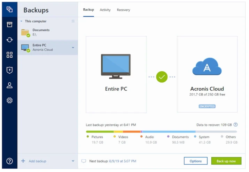Click the text 'Last backup: yesterday at 6:41 PM'
The height and width of the screenshot is (172, 249).
coord(111,125)
